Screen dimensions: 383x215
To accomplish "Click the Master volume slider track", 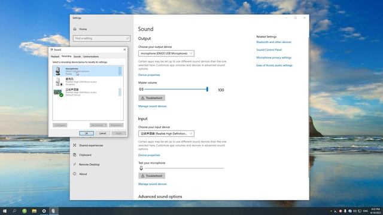I will (175, 89).
